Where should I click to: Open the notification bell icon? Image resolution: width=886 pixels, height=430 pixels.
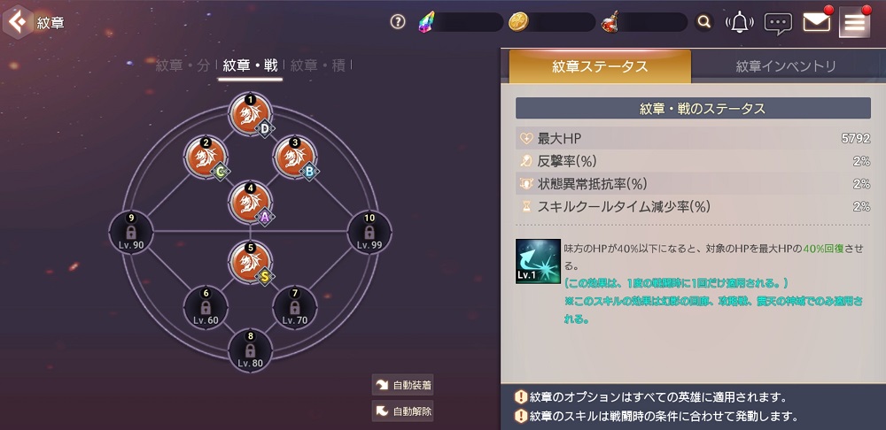coord(740,23)
